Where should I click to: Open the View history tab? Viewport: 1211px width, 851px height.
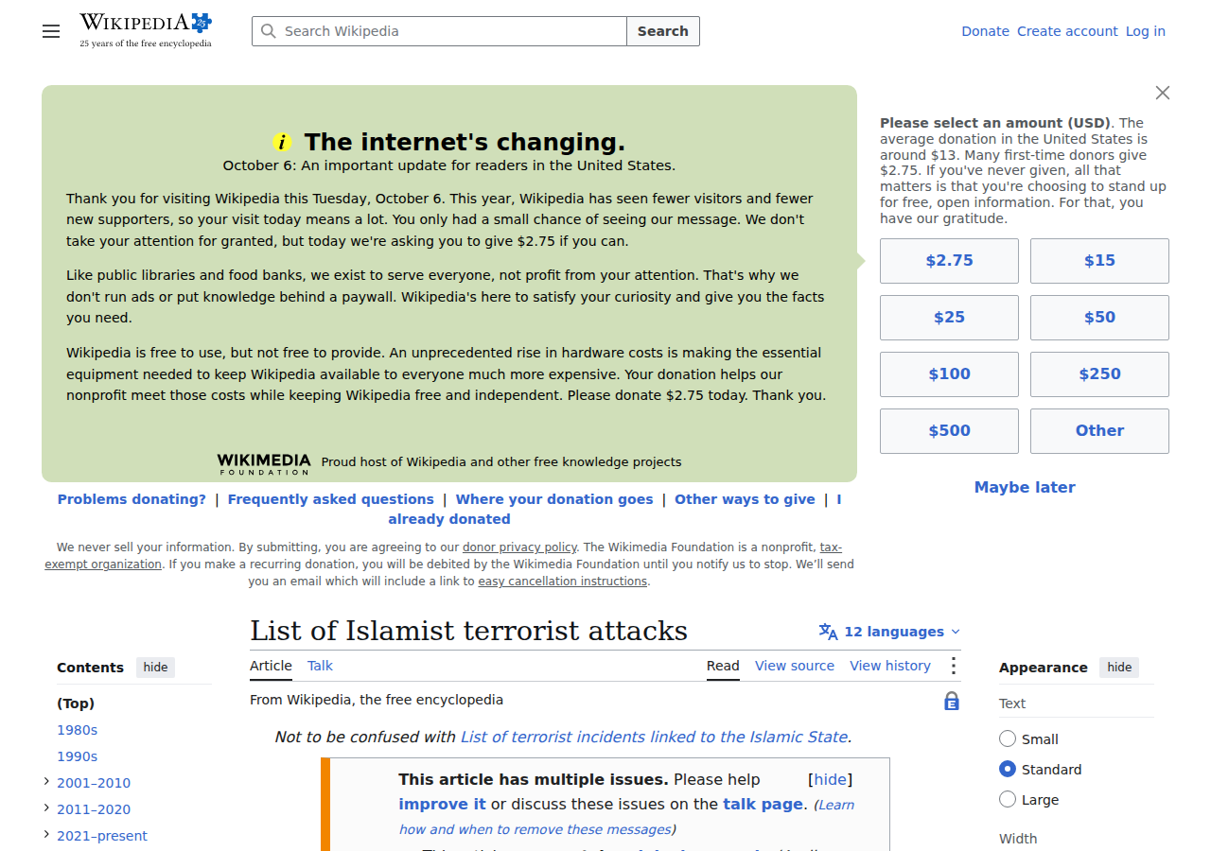[890, 666]
